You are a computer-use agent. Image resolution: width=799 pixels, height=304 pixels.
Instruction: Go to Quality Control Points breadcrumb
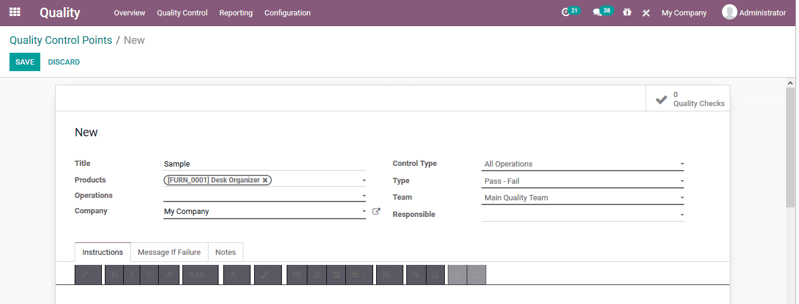point(61,40)
